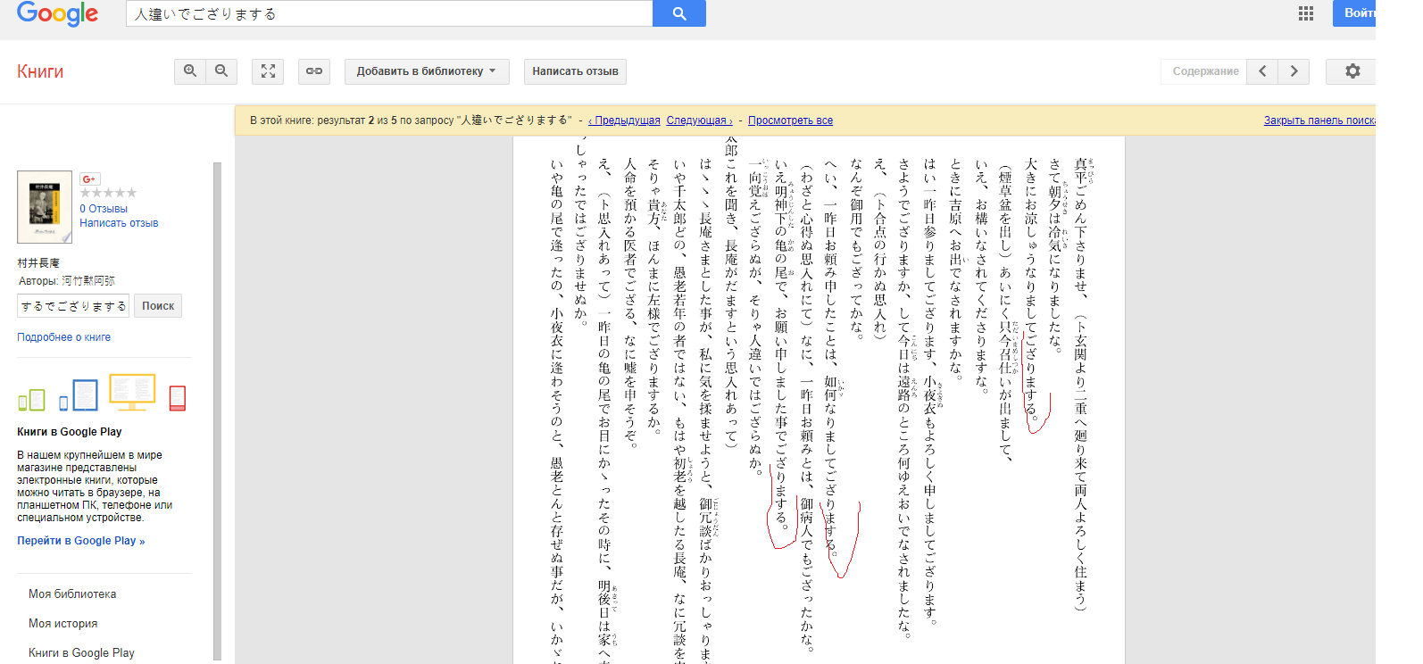This screenshot has width=1423, height=664.
Task: Open Книги в Google Play menu item
Action: pyautogui.click(x=81, y=653)
